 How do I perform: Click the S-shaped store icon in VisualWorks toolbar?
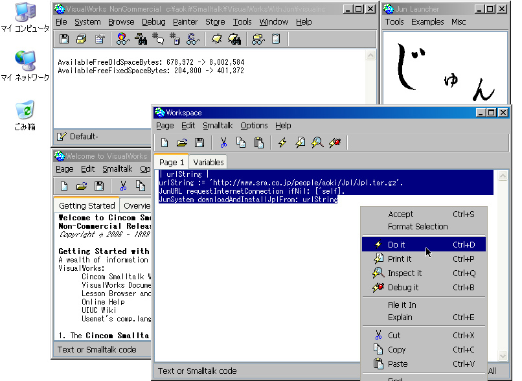(193, 39)
